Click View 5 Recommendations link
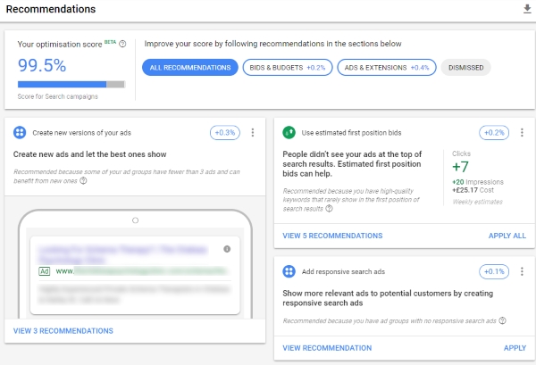Viewport: 536px width, 365px height. coord(332,236)
